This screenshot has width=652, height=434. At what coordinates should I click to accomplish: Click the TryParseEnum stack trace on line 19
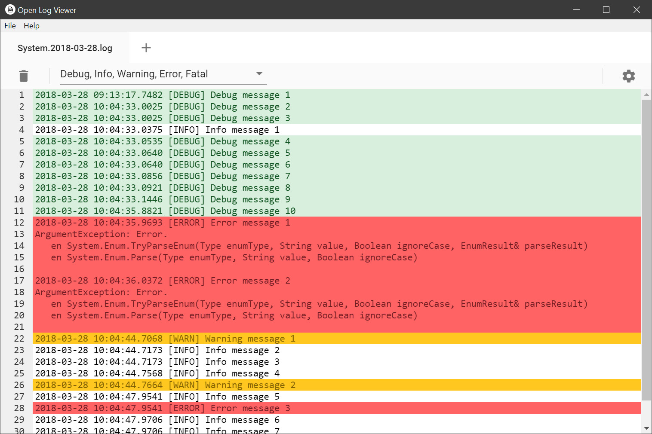coord(319,304)
